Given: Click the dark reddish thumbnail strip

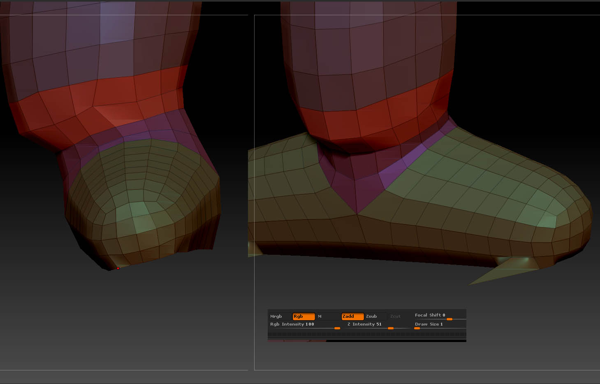Looking at the screenshot, I should pyautogui.click(x=296, y=340).
